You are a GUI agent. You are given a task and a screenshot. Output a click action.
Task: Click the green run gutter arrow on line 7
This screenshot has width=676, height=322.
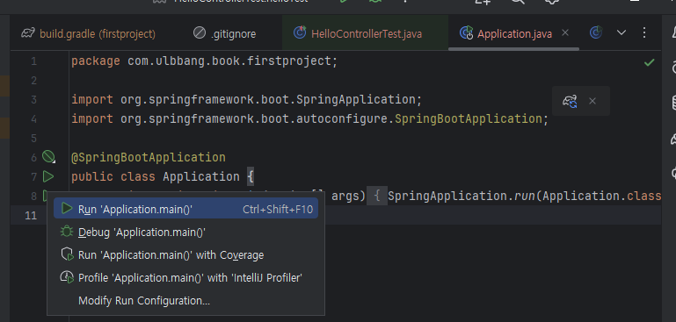pyautogui.click(x=48, y=176)
